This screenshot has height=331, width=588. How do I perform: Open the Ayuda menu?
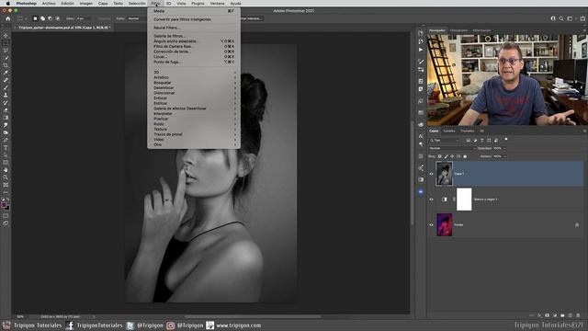(235, 4)
